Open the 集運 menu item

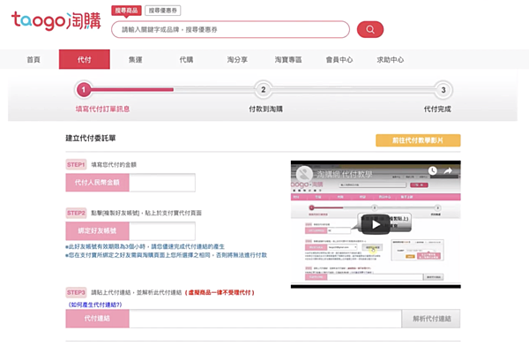(135, 59)
